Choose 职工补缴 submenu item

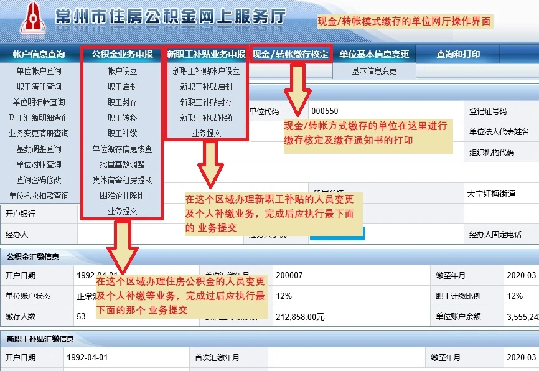point(123,133)
